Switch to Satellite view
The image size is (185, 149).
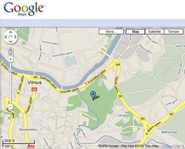pyautogui.click(x=155, y=32)
